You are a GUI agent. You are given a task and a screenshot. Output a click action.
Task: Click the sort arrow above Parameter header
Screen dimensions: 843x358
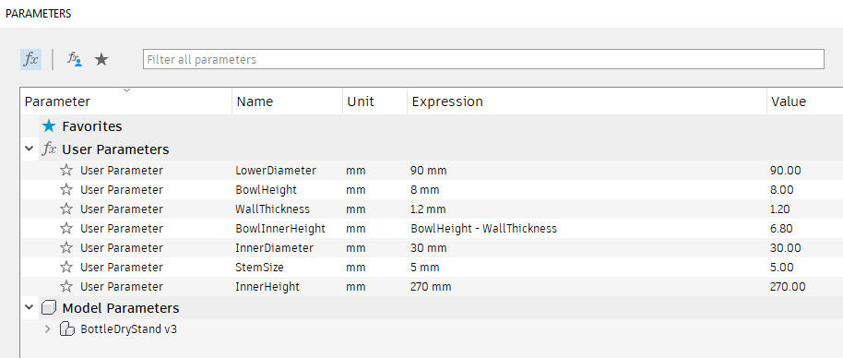tap(127, 90)
